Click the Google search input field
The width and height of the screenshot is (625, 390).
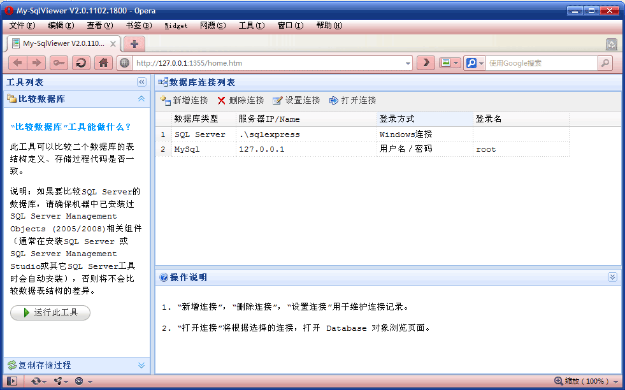point(542,63)
